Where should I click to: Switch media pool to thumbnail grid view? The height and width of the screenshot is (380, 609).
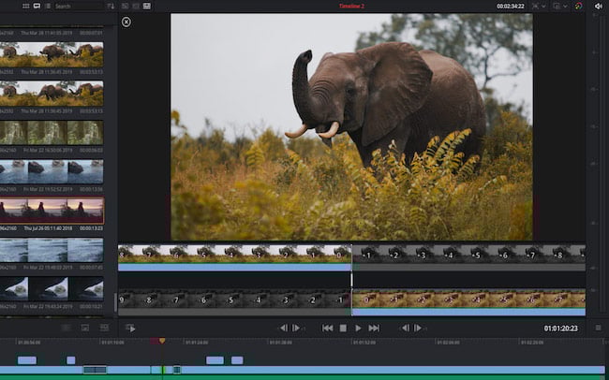26,6
